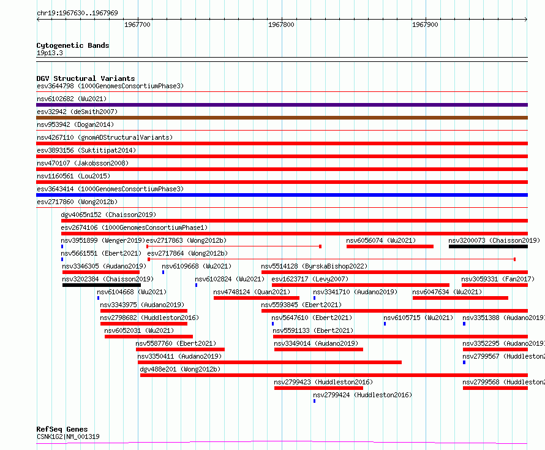Click ruler position 1967800
Image resolution: width=545 pixels, height=450 pixels.
[281, 25]
